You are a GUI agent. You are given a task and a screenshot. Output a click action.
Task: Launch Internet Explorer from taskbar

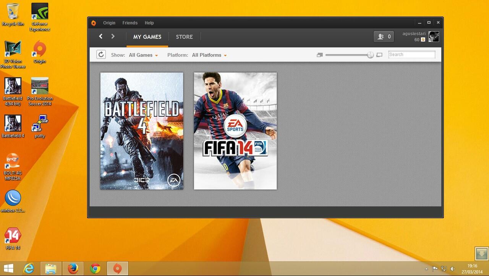click(29, 269)
